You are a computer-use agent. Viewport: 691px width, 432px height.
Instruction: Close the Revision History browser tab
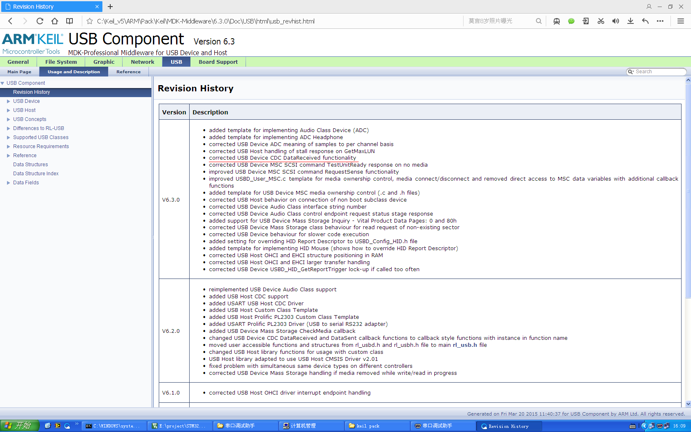click(97, 7)
